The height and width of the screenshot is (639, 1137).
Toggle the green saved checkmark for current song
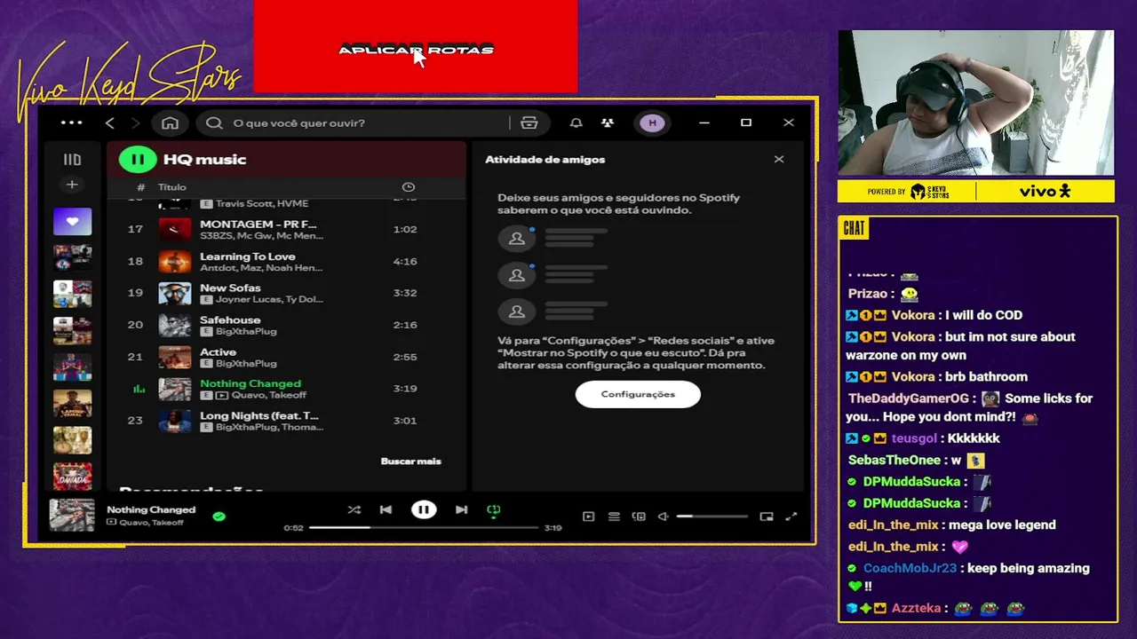pyautogui.click(x=219, y=516)
